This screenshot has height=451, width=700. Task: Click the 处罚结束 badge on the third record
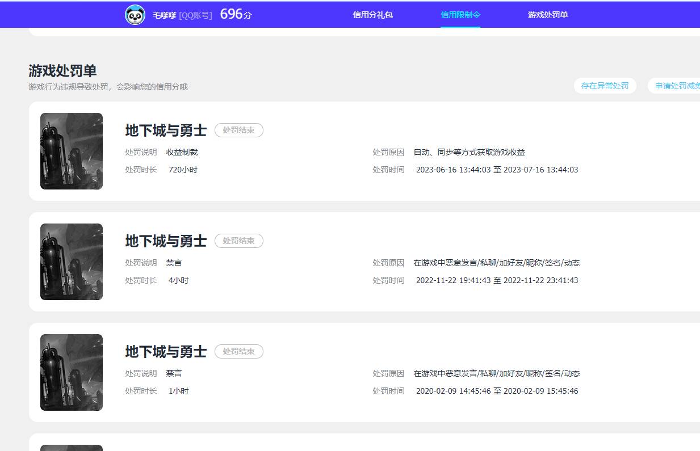[239, 351]
